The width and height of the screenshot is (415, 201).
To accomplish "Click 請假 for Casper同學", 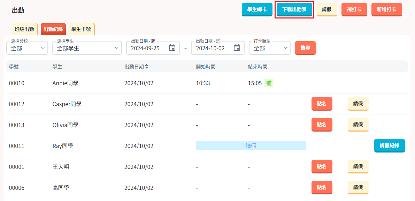I will tap(358, 104).
